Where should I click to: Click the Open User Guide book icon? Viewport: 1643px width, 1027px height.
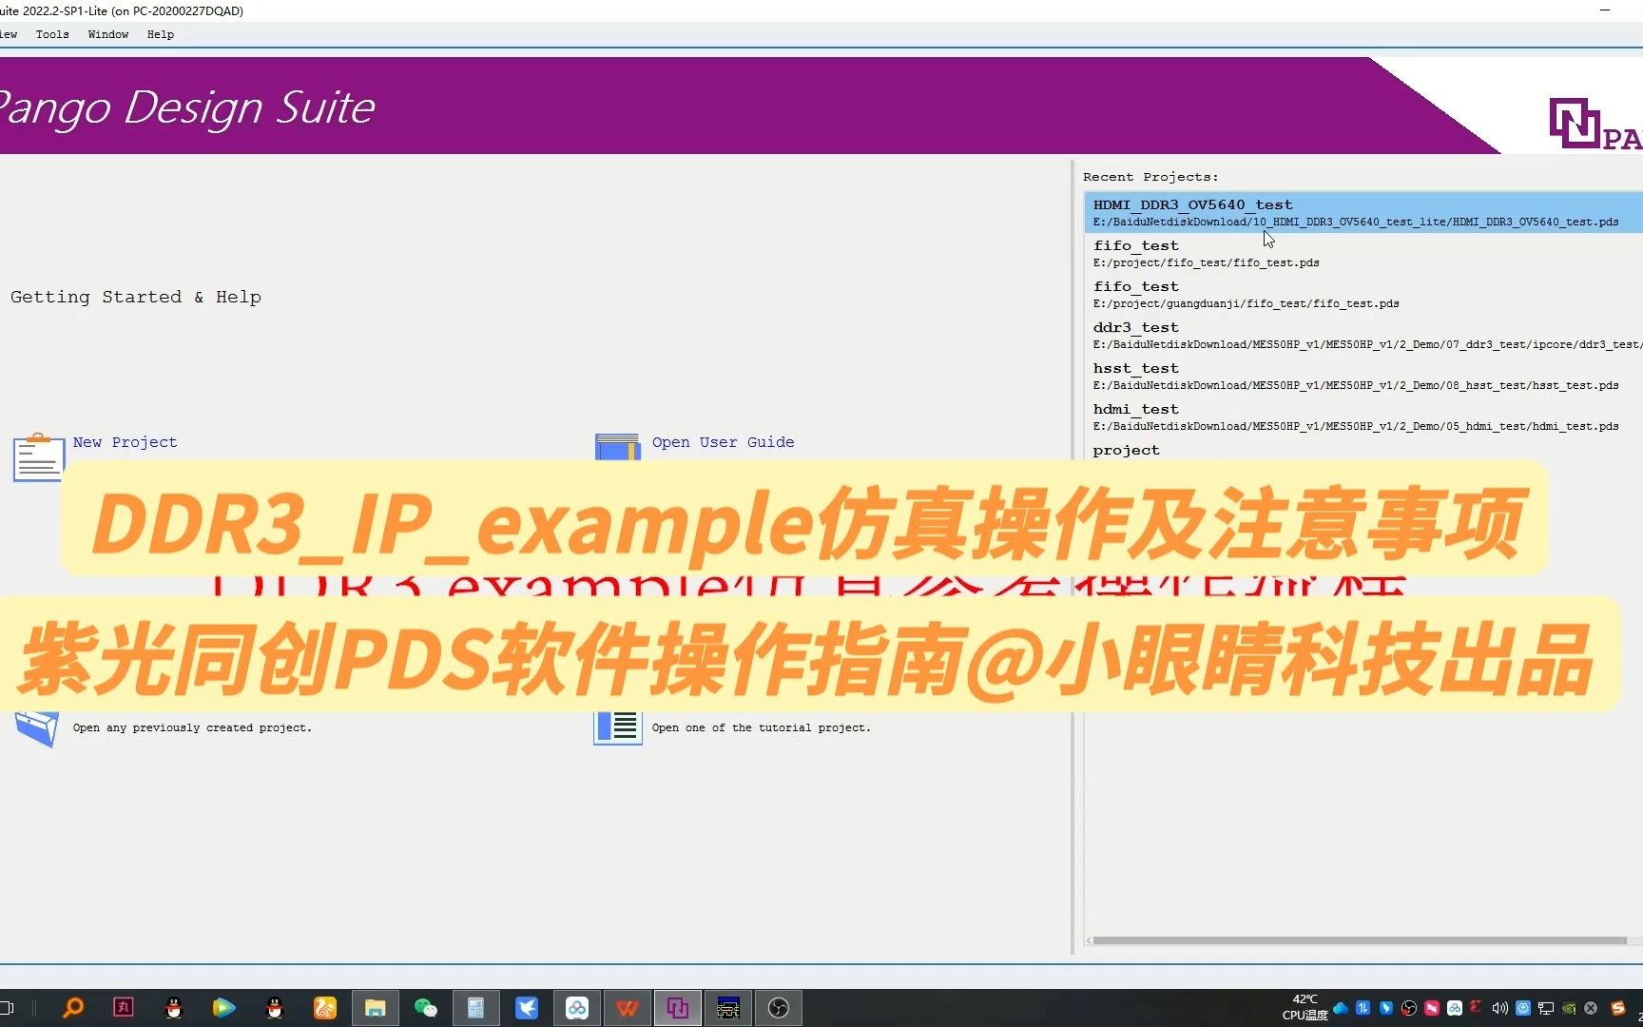click(x=617, y=447)
